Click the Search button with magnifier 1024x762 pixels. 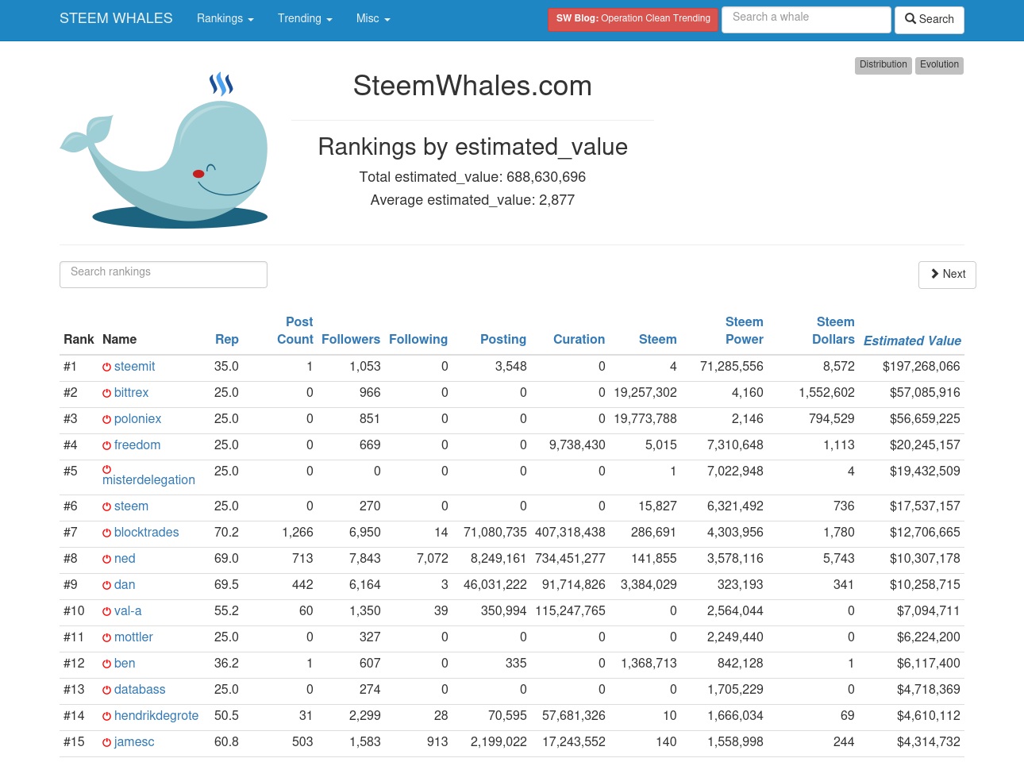(930, 20)
